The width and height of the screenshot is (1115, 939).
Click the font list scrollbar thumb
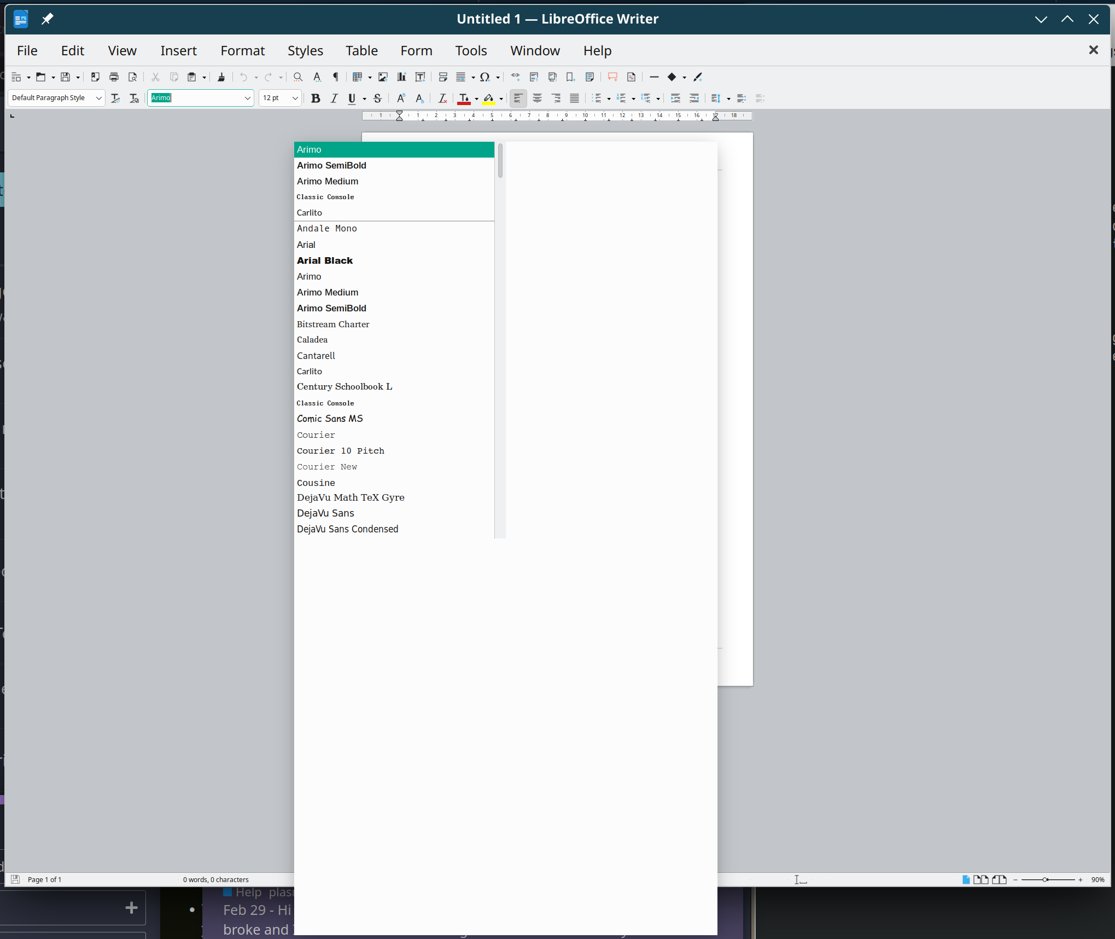[500, 160]
